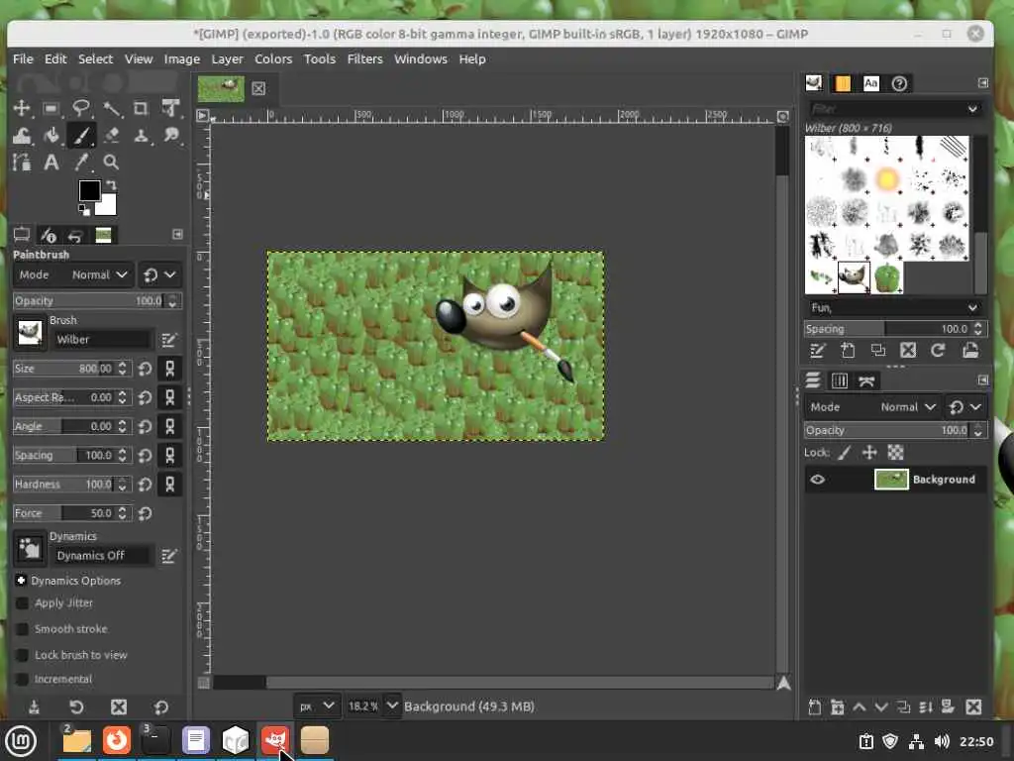The width and height of the screenshot is (1014, 761).
Task: Expand Dynamics Options section
Action: (x=21, y=581)
